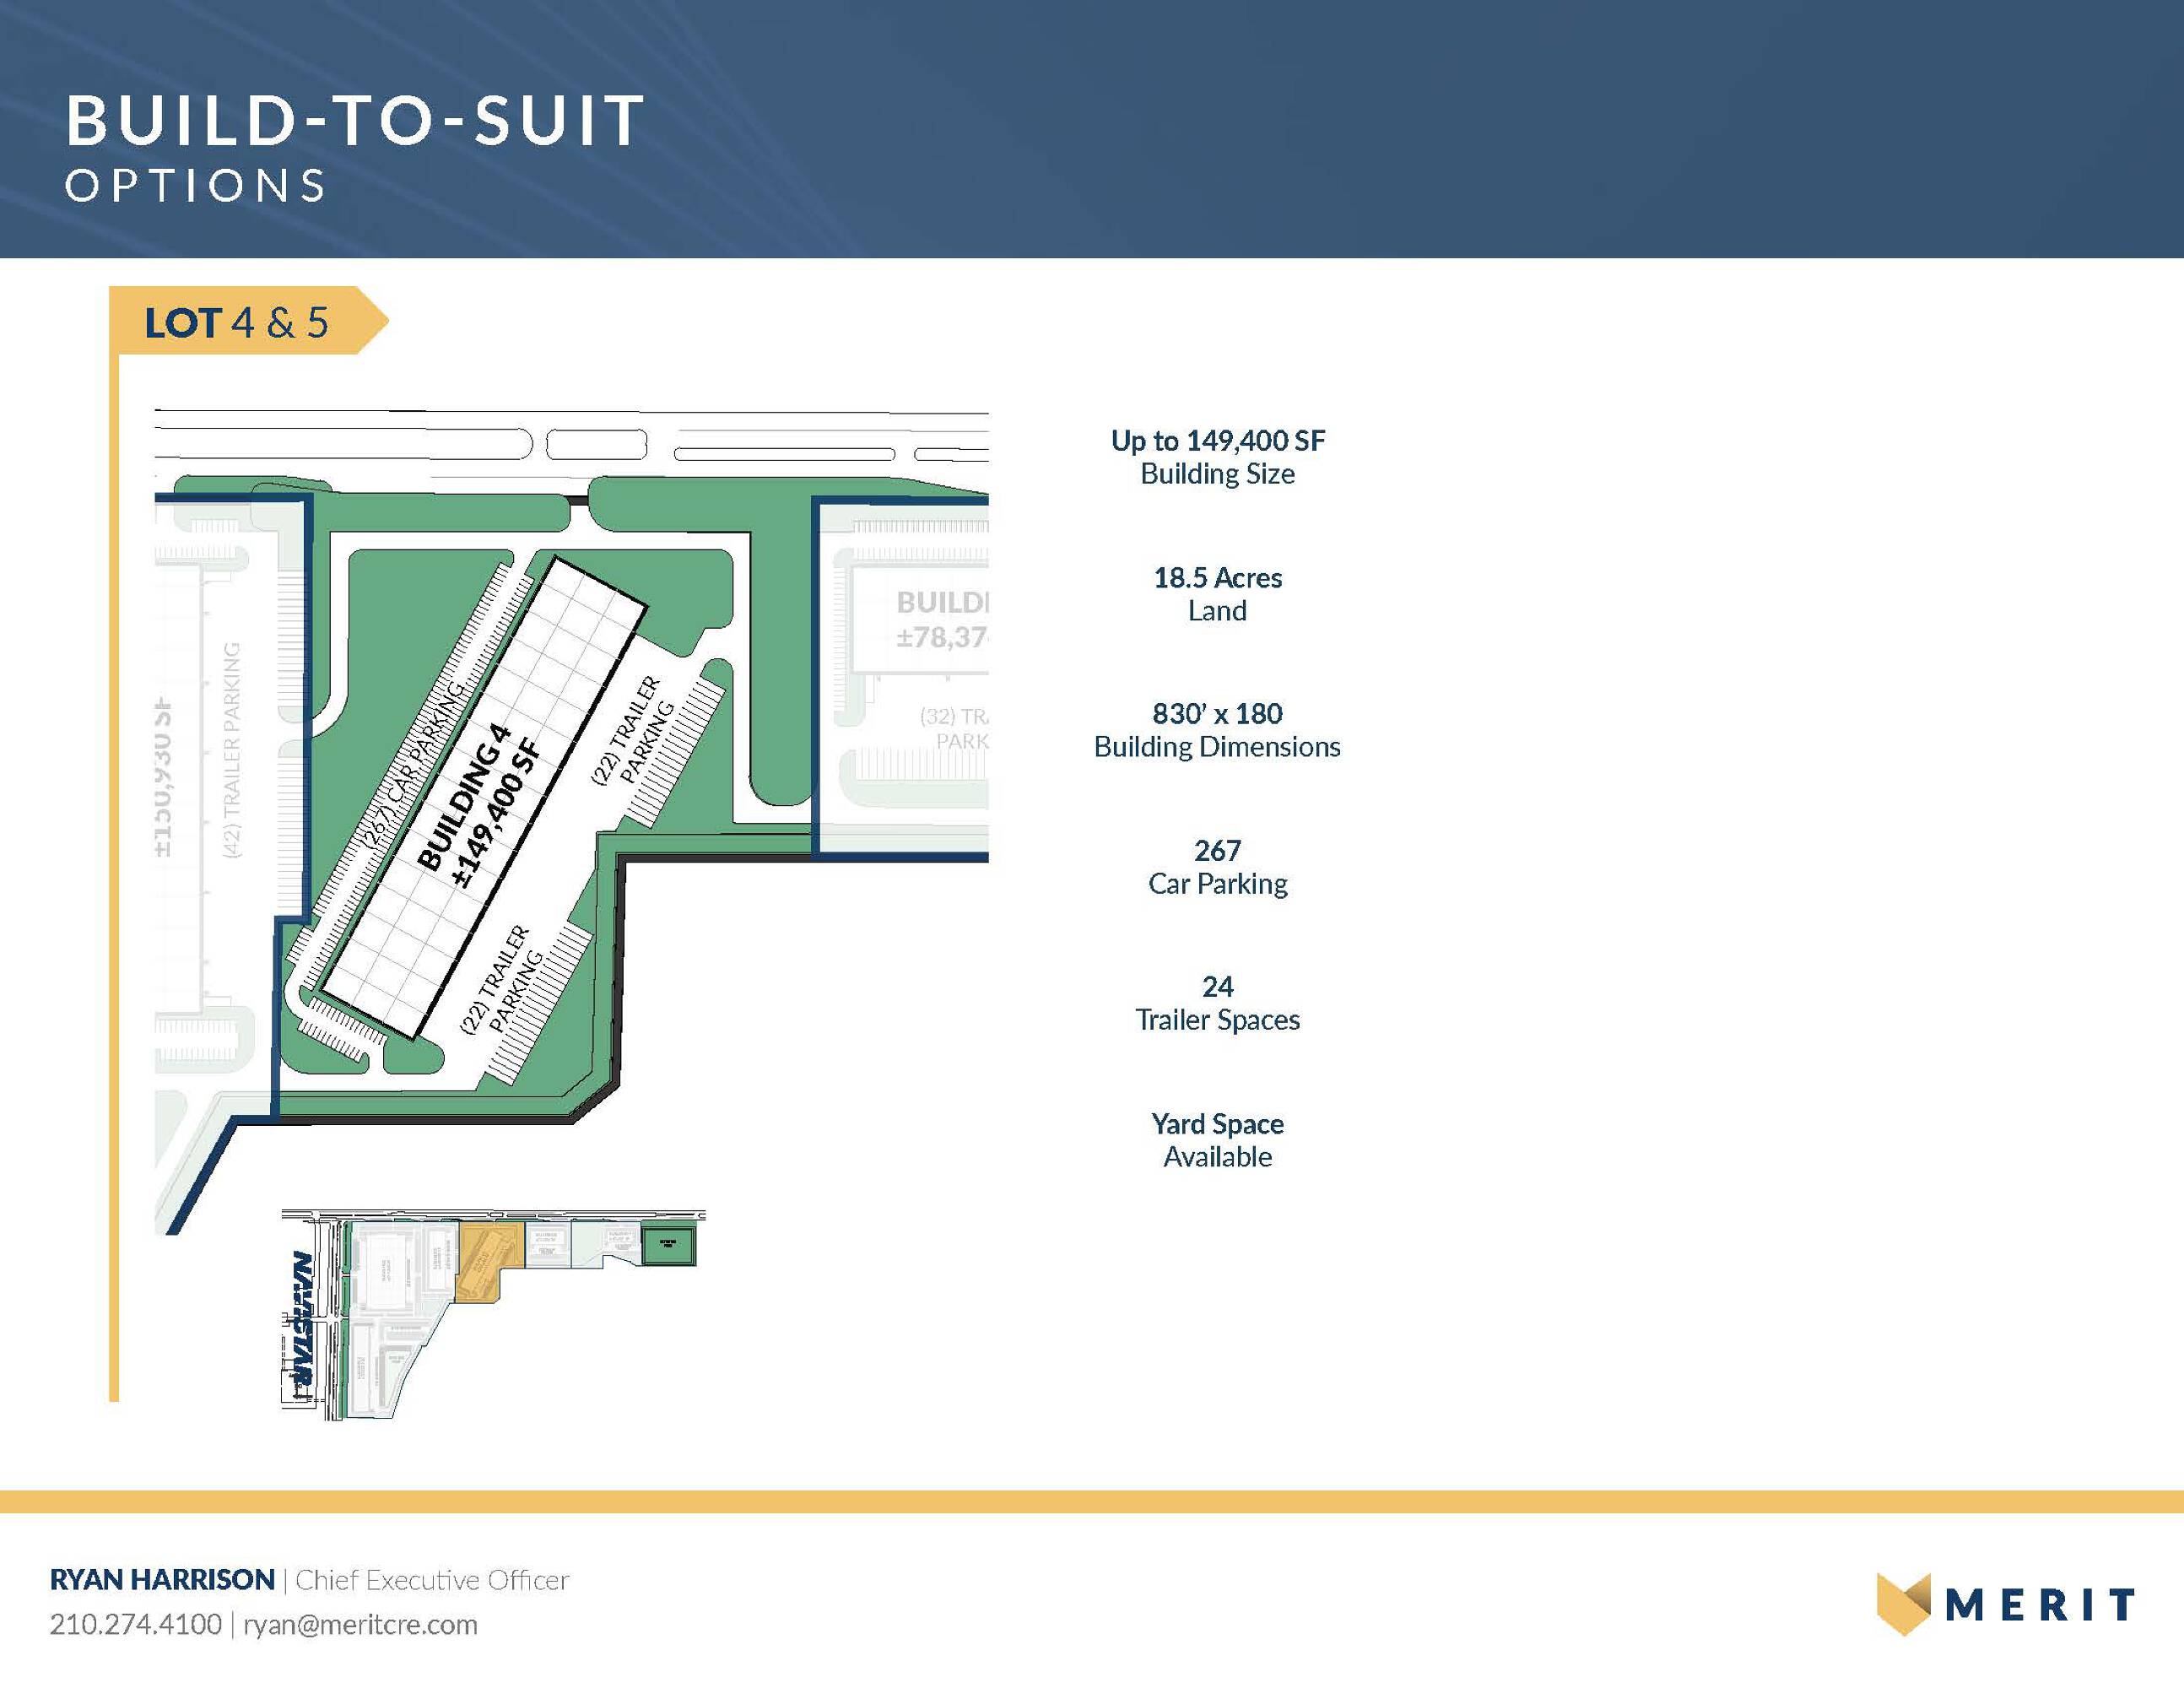
Task: Click the 830' x 180 Building Dimensions text
Action: (1217, 730)
